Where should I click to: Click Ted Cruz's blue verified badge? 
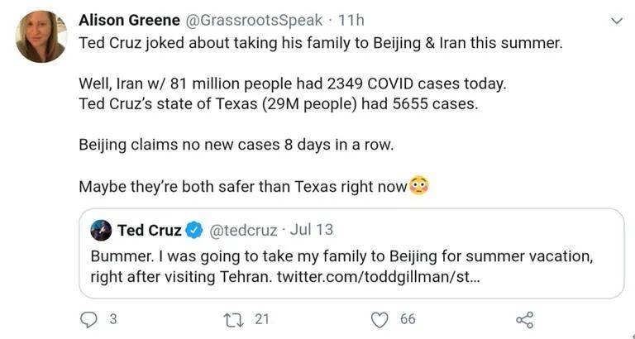pyautogui.click(x=194, y=230)
